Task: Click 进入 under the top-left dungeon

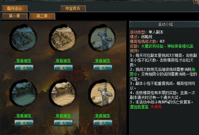Action: click(x=24, y=68)
